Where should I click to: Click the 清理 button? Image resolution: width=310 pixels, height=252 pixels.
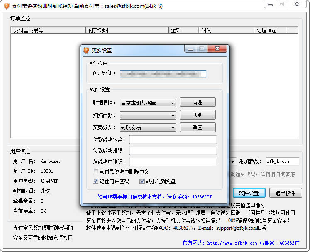click(x=198, y=102)
